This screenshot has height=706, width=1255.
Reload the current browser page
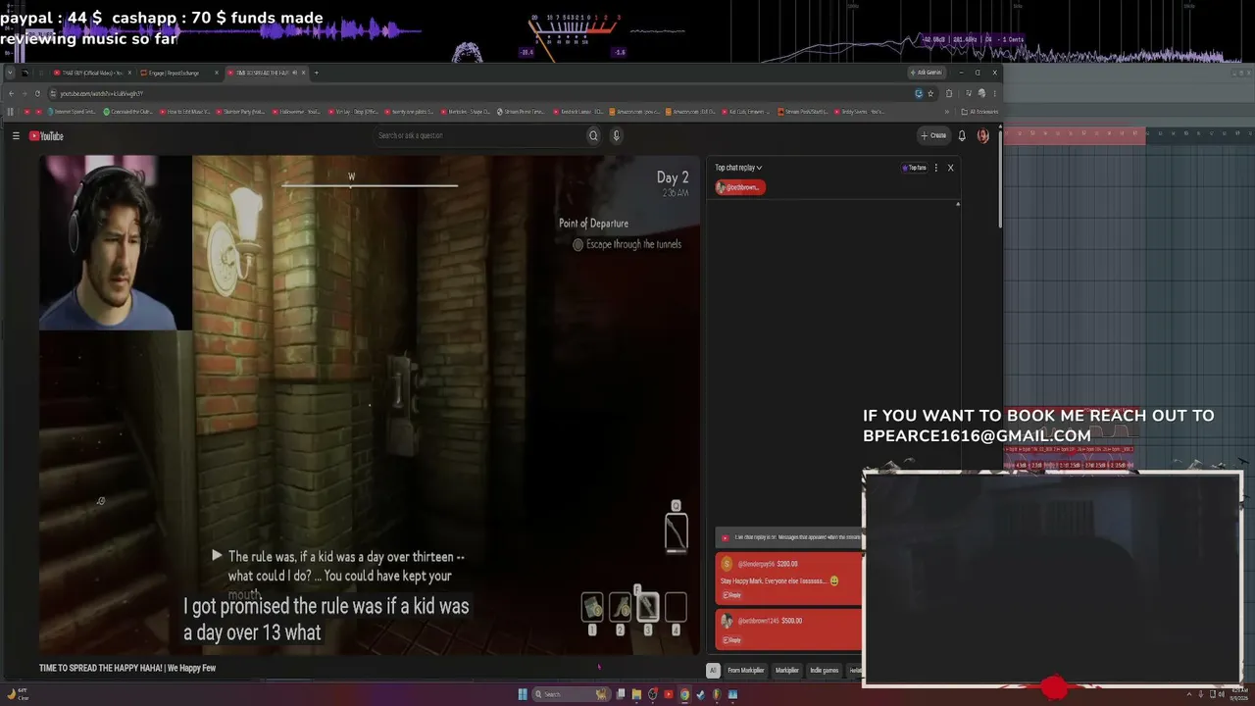[x=37, y=93]
